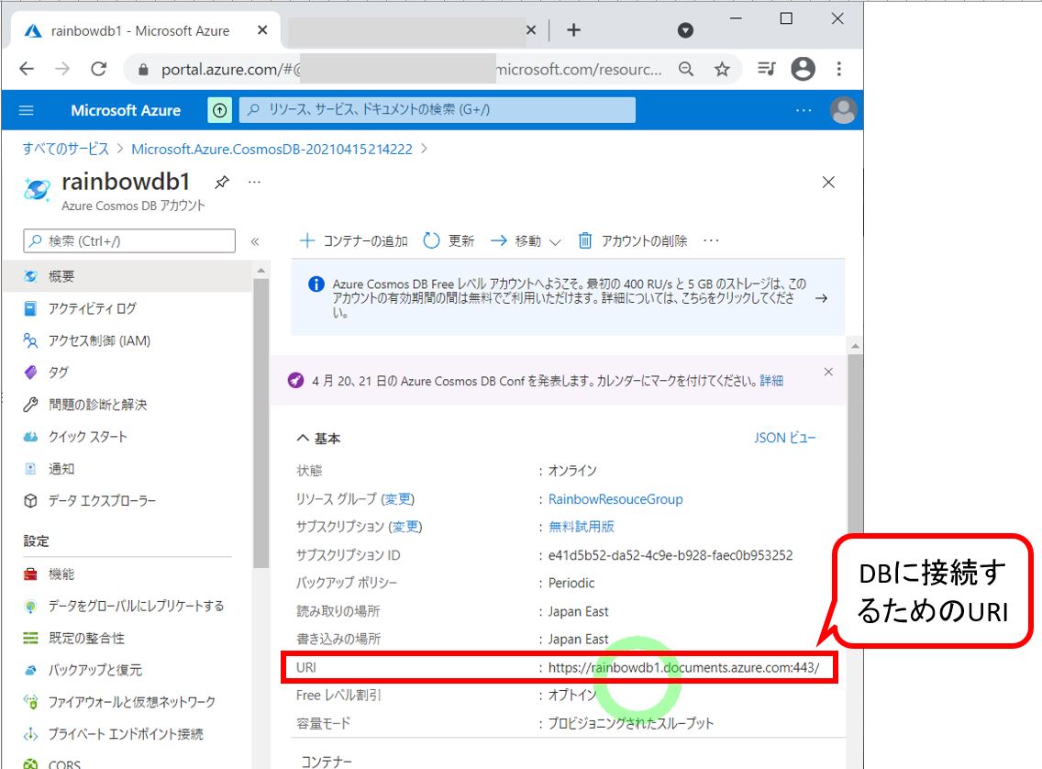Viewport: 1042px width, 769px height.
Task: Click 更新 to refresh the overview
Action: coord(449,240)
